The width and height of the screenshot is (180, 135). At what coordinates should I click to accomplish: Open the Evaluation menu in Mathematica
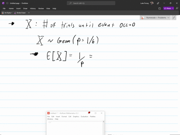84,117
